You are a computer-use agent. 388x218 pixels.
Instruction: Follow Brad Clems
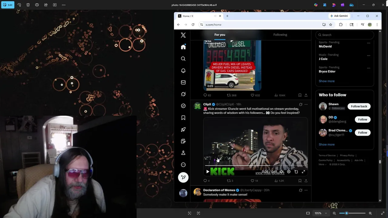(363, 132)
